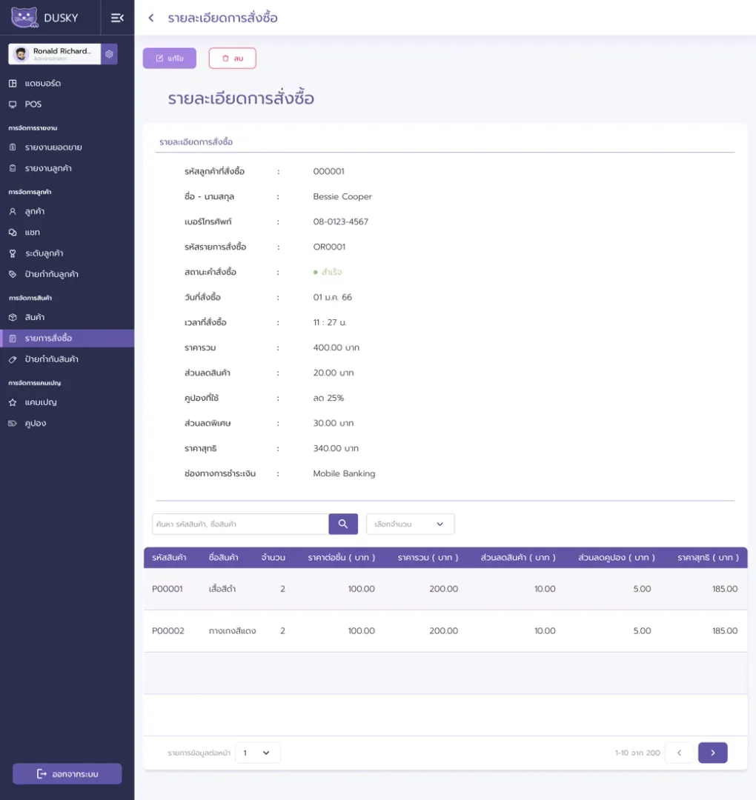Click the coupon ticket icon (คูปอง)
756x800 pixels.
pyautogui.click(x=13, y=424)
